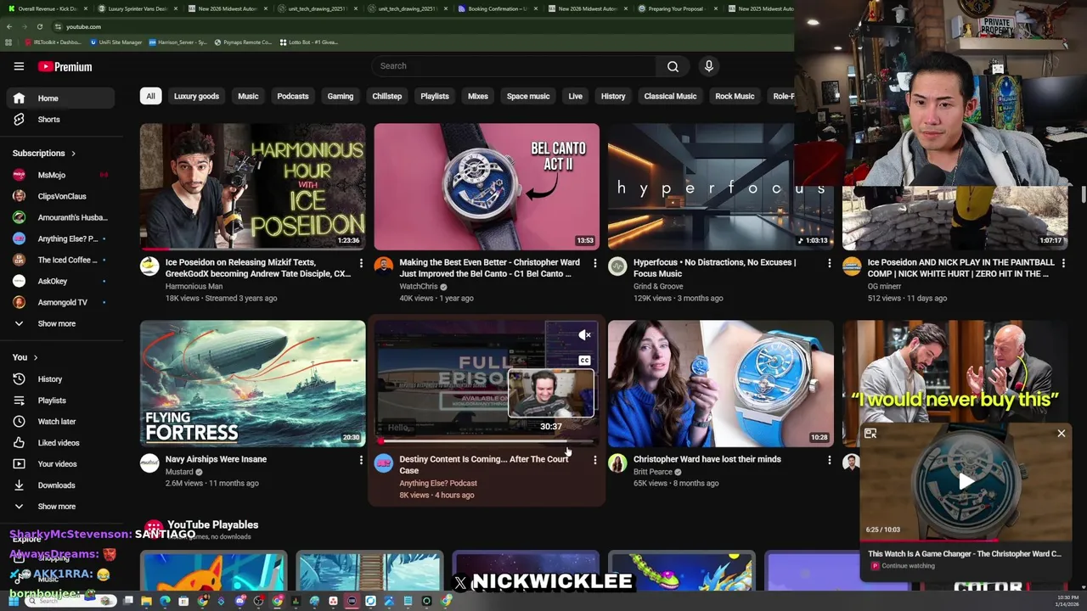
Task: Open the You section heading
Action: pos(25,357)
